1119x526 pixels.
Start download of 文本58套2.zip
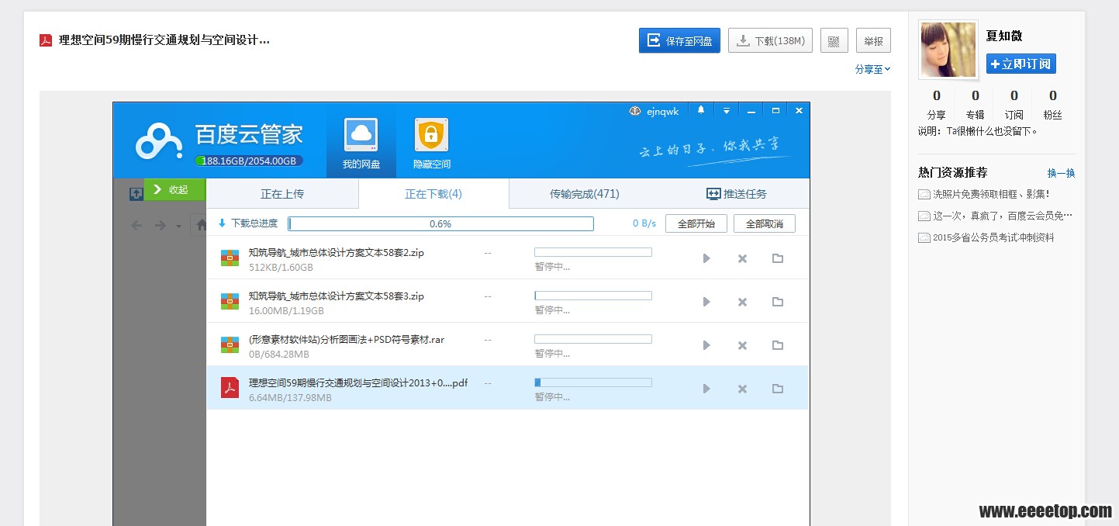706,258
